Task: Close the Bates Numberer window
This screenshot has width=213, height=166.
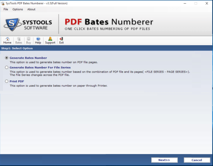Action: tap(207, 3)
